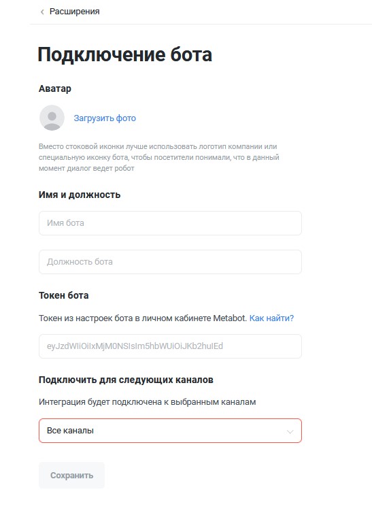Click the Сохранить button
372x513 pixels.
pyautogui.click(x=71, y=476)
